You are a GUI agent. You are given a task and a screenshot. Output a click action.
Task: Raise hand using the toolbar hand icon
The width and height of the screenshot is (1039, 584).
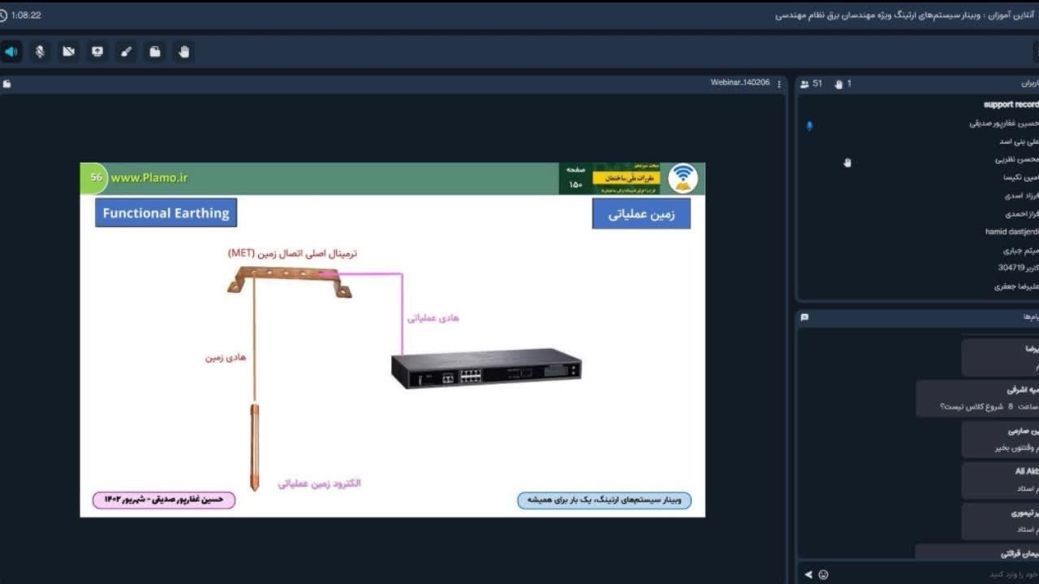pos(183,52)
